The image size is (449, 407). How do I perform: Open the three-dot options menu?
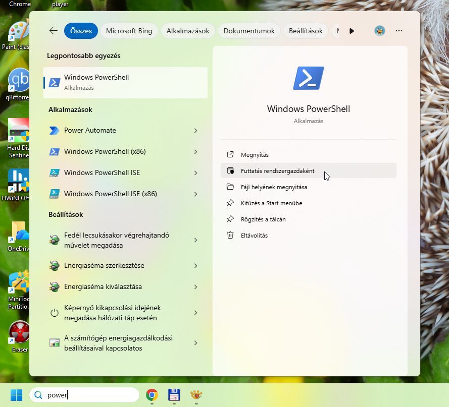pos(399,31)
